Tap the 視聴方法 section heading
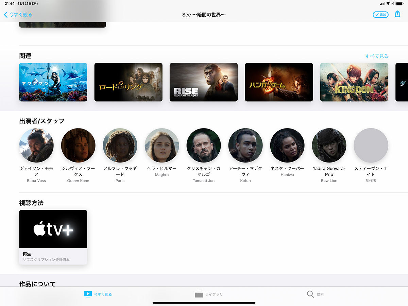 (x=31, y=203)
